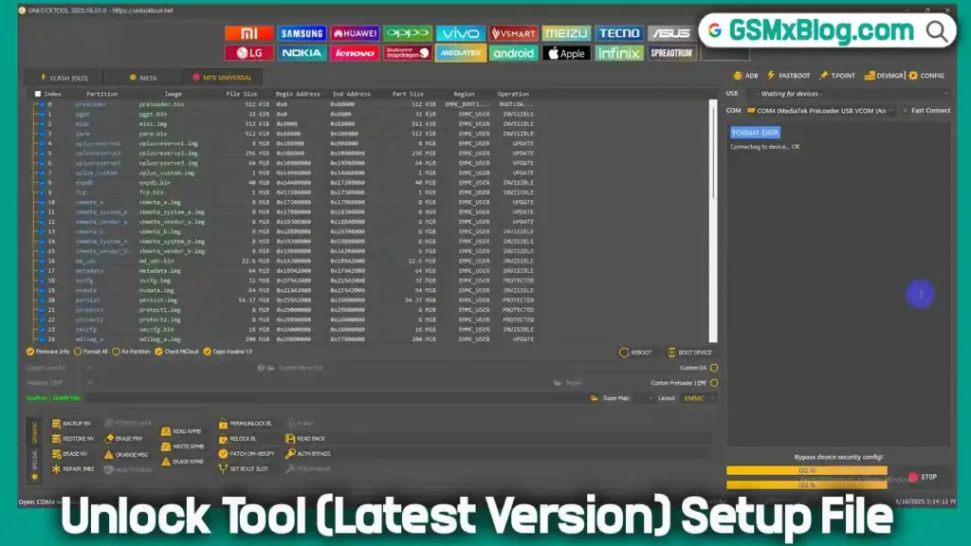Toggle the select-all Index header checkbox
Viewport: 971px width, 546px height.
pyautogui.click(x=38, y=94)
